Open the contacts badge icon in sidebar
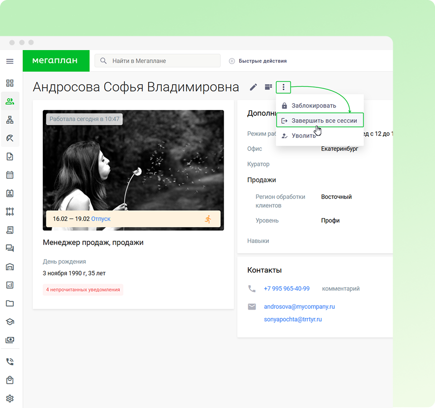The image size is (435, 408). 10,193
